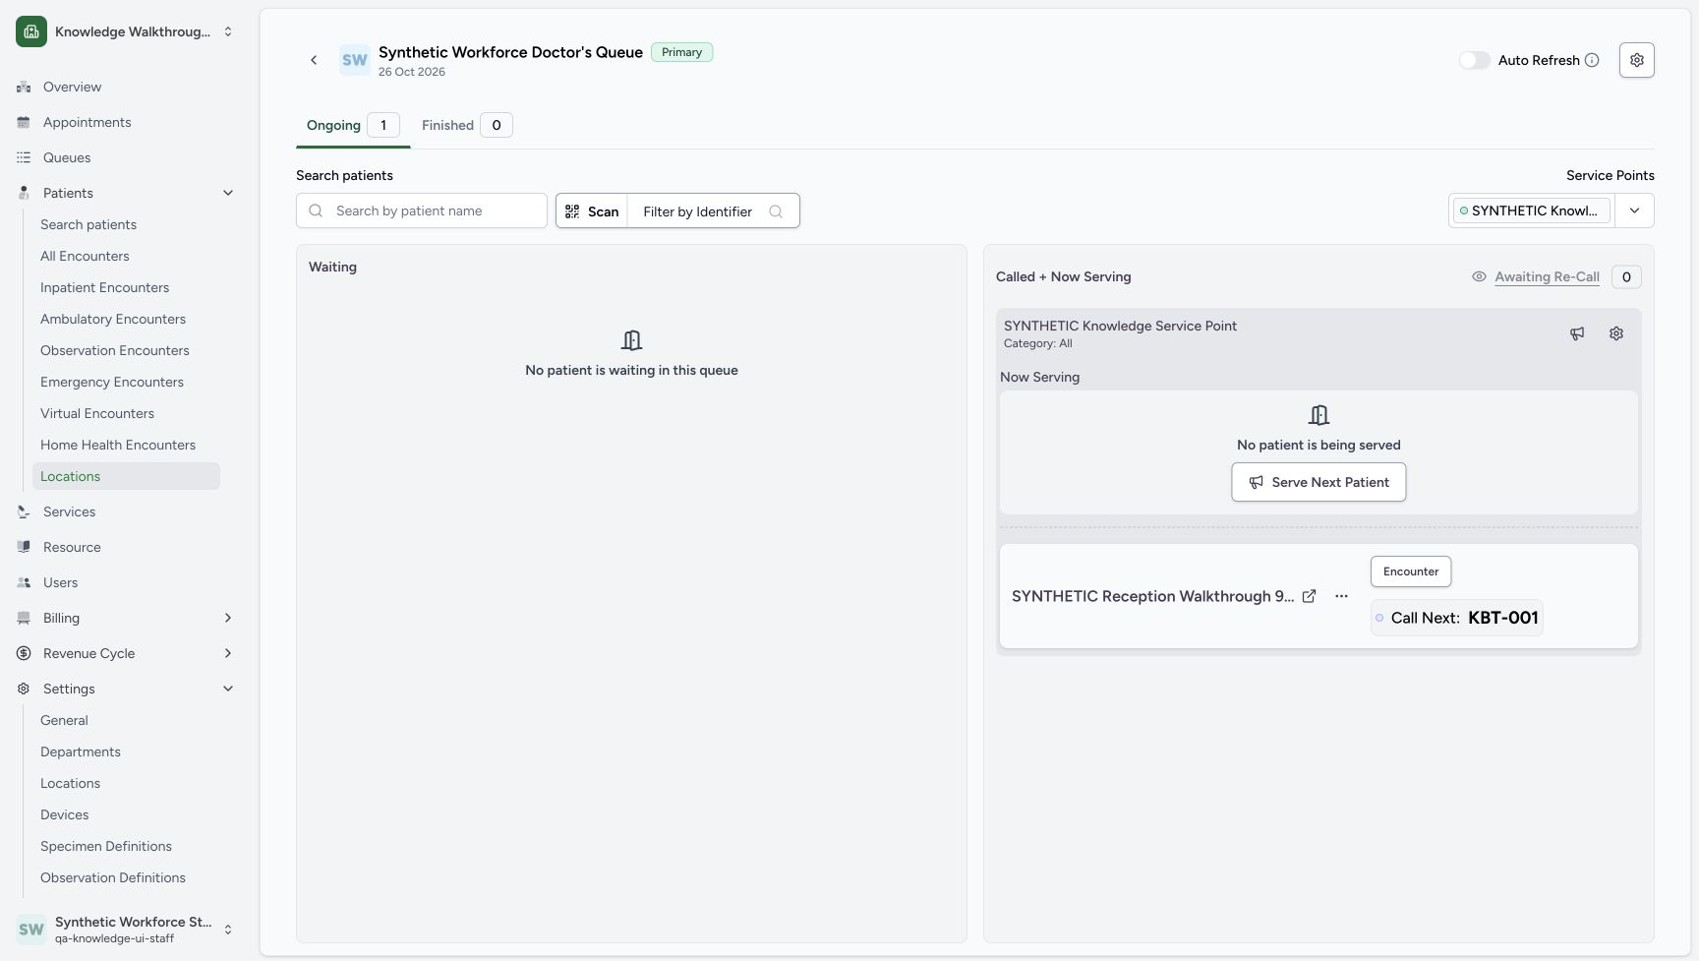Click the Overview sidebar icon
Image resolution: width=1699 pixels, height=961 pixels.
24,87
